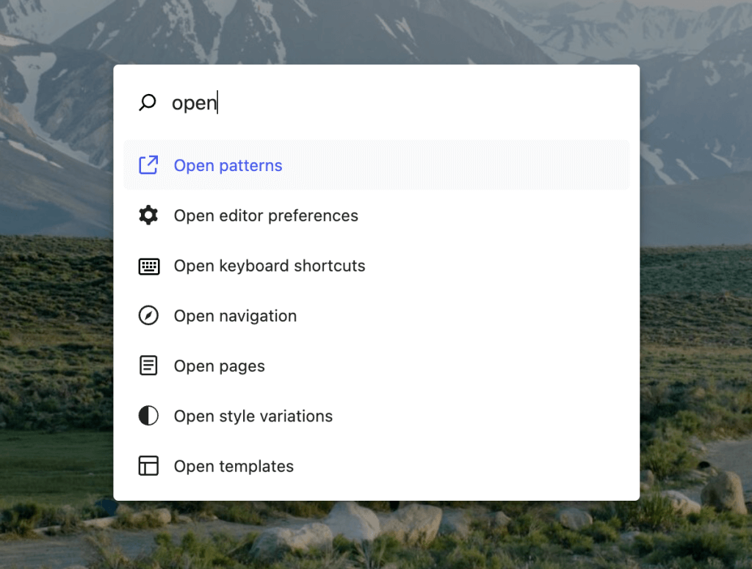
Task: Click the page icon beside Open pages
Action: 148,366
